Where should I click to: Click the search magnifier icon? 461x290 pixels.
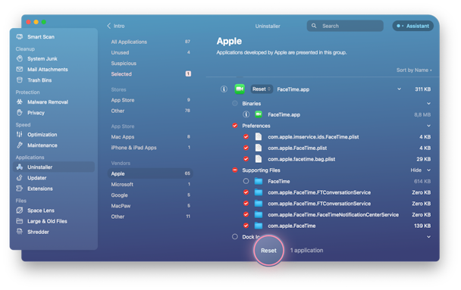pyautogui.click(x=314, y=26)
